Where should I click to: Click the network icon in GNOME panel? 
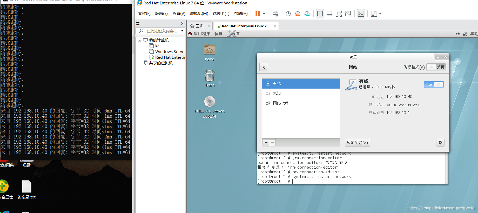coord(465,34)
